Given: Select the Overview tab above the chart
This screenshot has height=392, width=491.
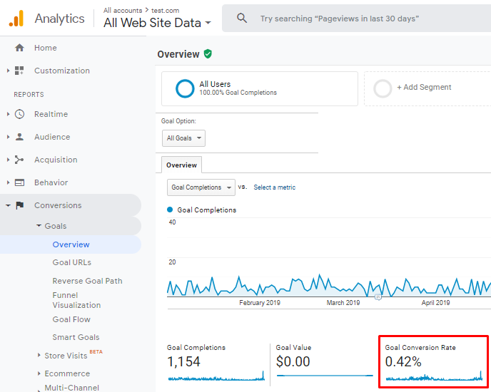Looking at the screenshot, I should click(x=181, y=165).
